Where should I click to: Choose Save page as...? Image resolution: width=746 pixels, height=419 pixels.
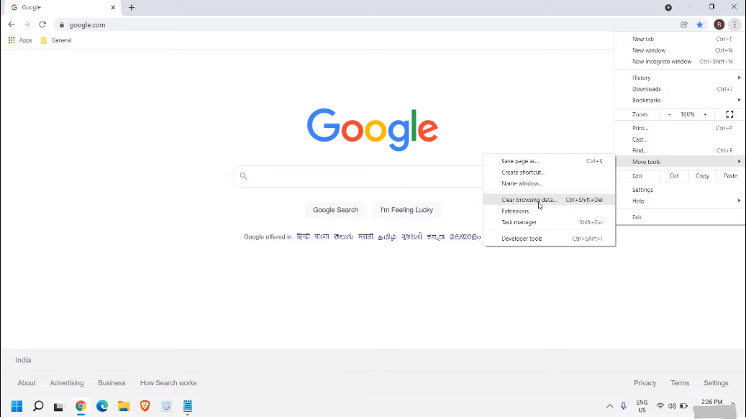point(550,162)
